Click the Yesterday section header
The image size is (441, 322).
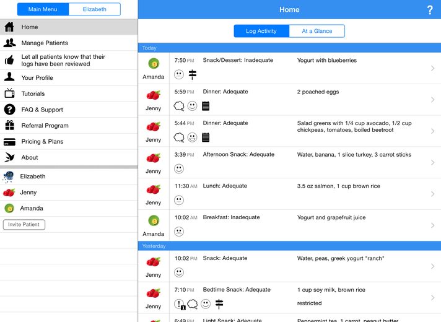pyautogui.click(x=289, y=246)
